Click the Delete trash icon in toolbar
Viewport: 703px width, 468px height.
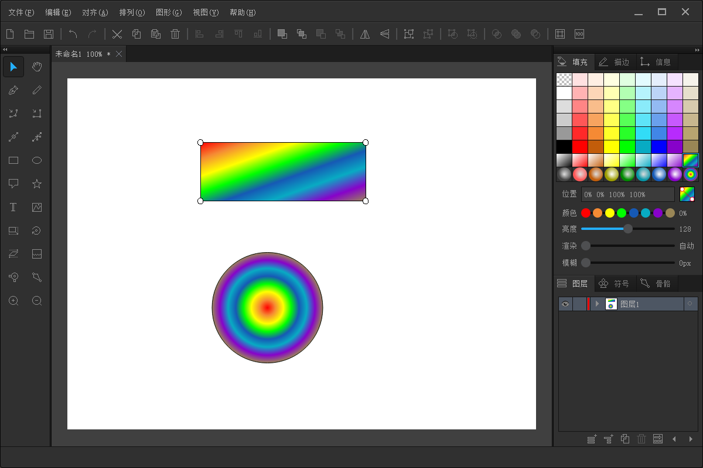point(175,34)
